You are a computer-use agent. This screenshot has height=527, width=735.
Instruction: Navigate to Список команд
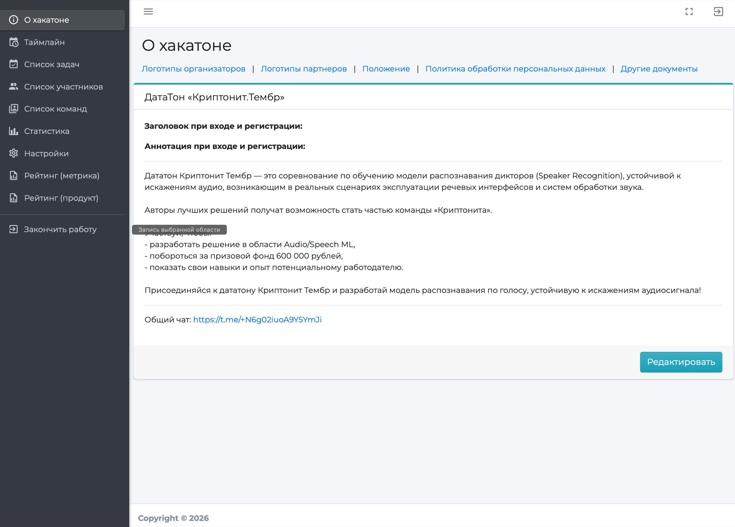coord(62,109)
